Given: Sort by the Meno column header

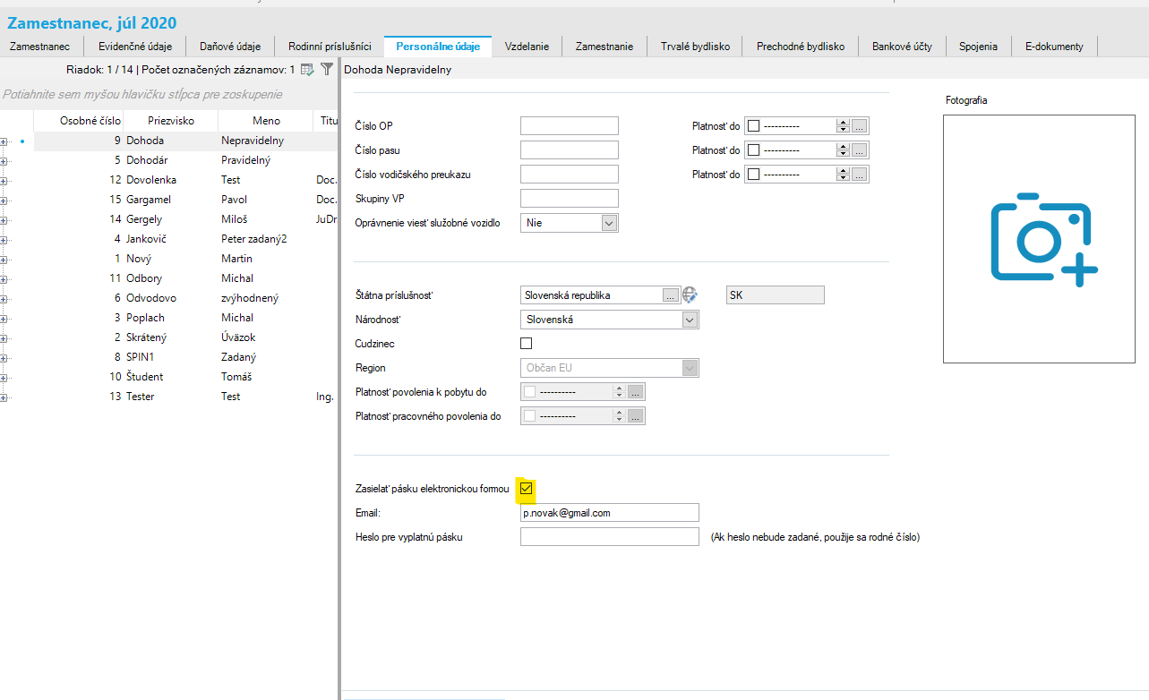Looking at the screenshot, I should click(266, 120).
